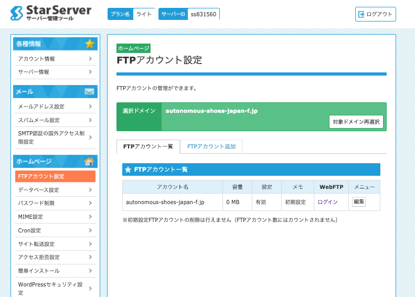Expand the データベース設定 chevron

(90, 189)
